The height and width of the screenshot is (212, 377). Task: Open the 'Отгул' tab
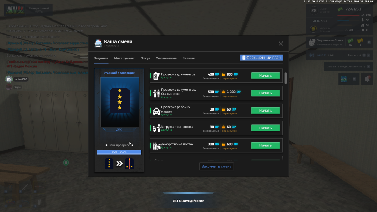pos(145,58)
